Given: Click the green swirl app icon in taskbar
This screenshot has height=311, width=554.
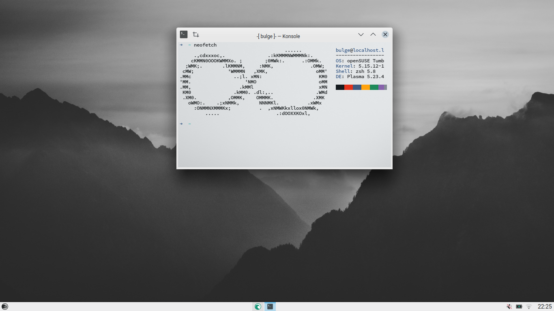Looking at the screenshot, I should 258,307.
